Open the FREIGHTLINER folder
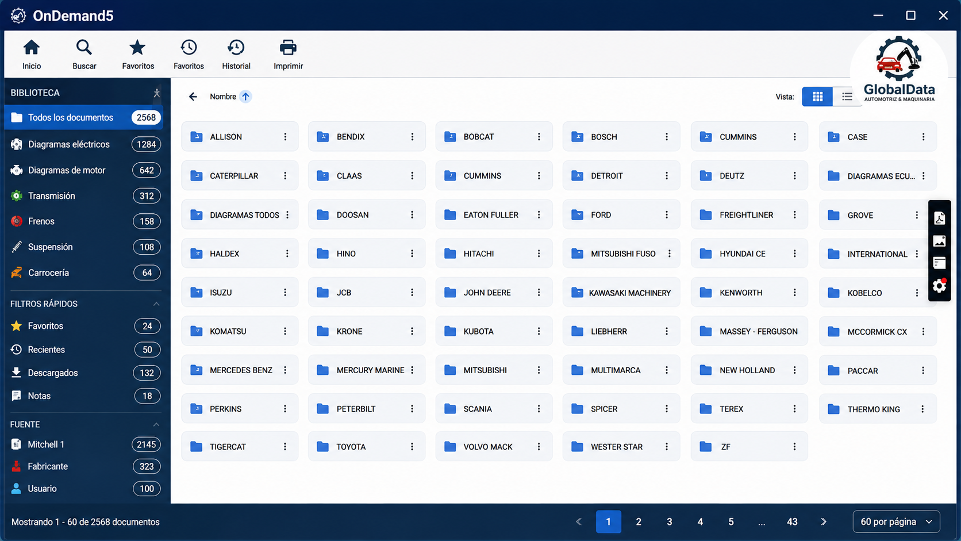961x541 pixels. (x=749, y=215)
